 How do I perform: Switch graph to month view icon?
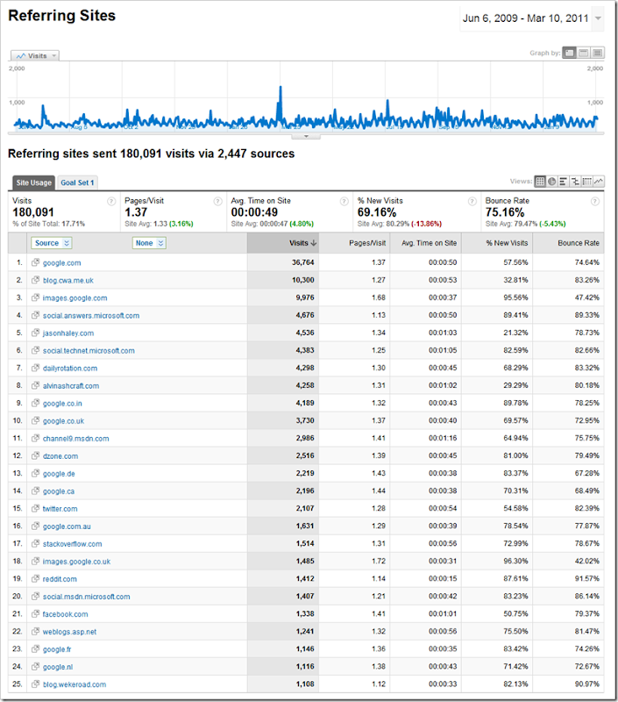(x=598, y=53)
